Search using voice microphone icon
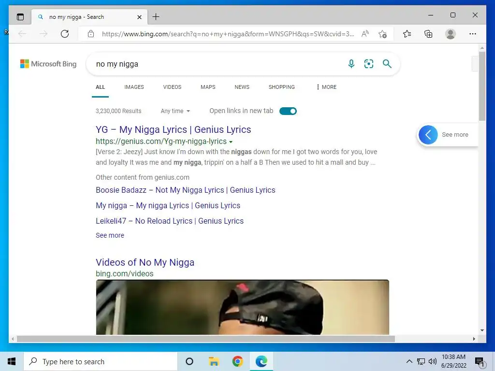The height and width of the screenshot is (371, 495). click(351, 64)
